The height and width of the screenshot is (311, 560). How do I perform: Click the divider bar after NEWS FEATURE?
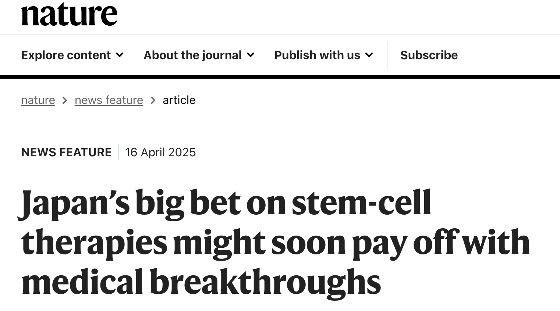(118, 152)
